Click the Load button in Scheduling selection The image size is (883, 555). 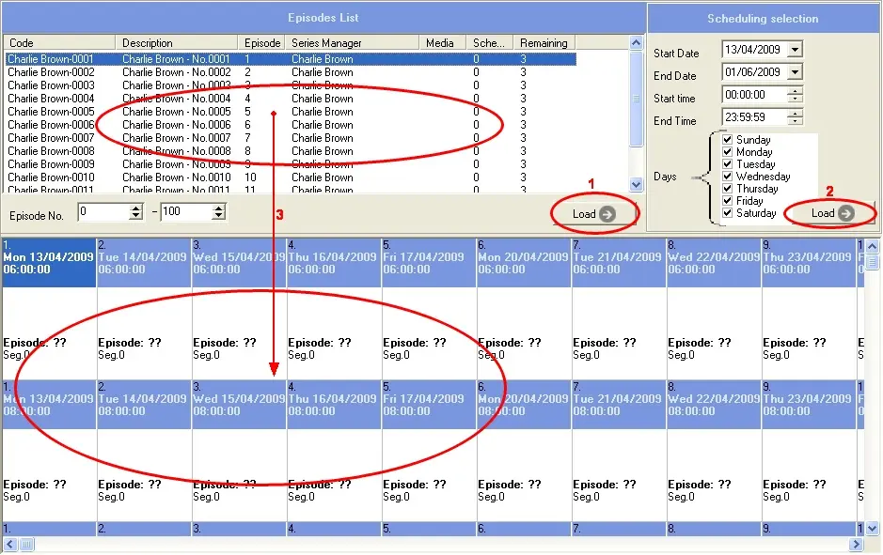[x=832, y=213]
